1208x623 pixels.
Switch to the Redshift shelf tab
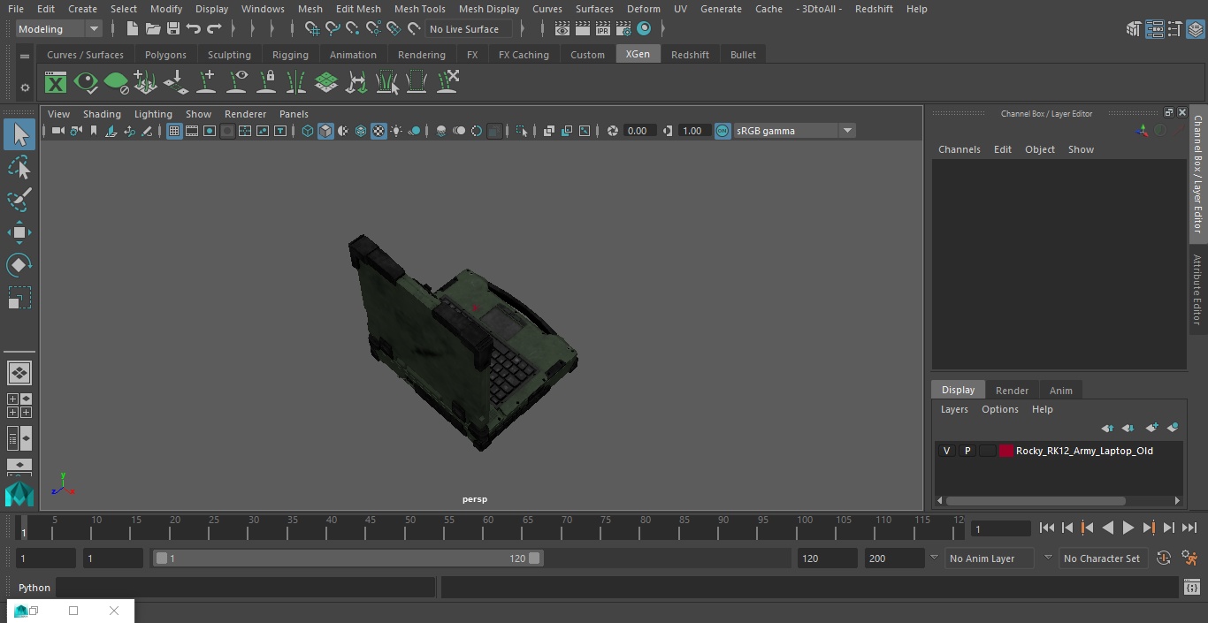tap(690, 55)
